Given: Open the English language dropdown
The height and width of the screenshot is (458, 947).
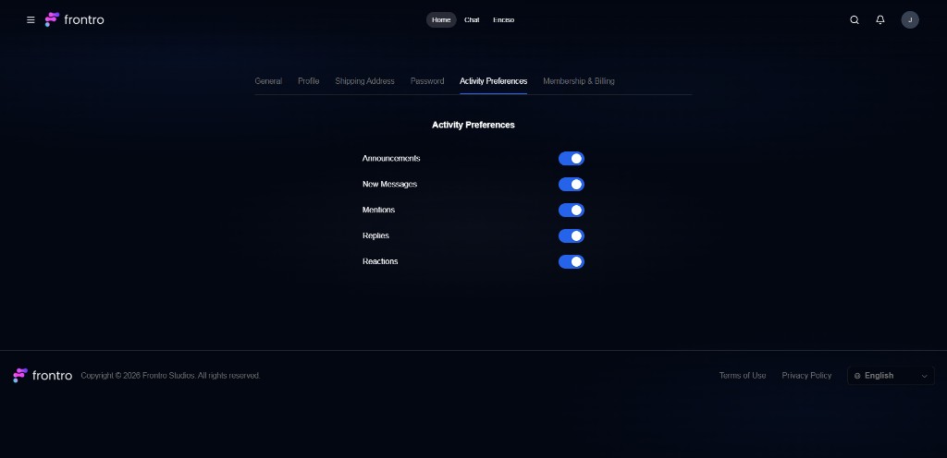Looking at the screenshot, I should coord(891,376).
